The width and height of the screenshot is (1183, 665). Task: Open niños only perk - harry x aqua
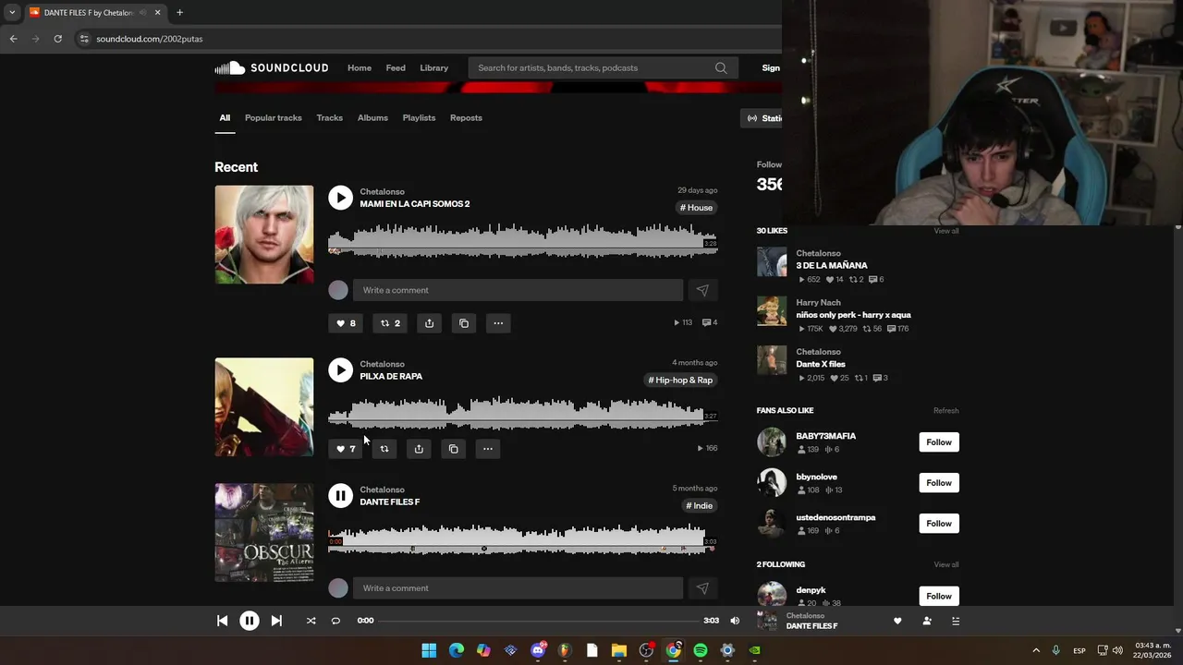(853, 315)
